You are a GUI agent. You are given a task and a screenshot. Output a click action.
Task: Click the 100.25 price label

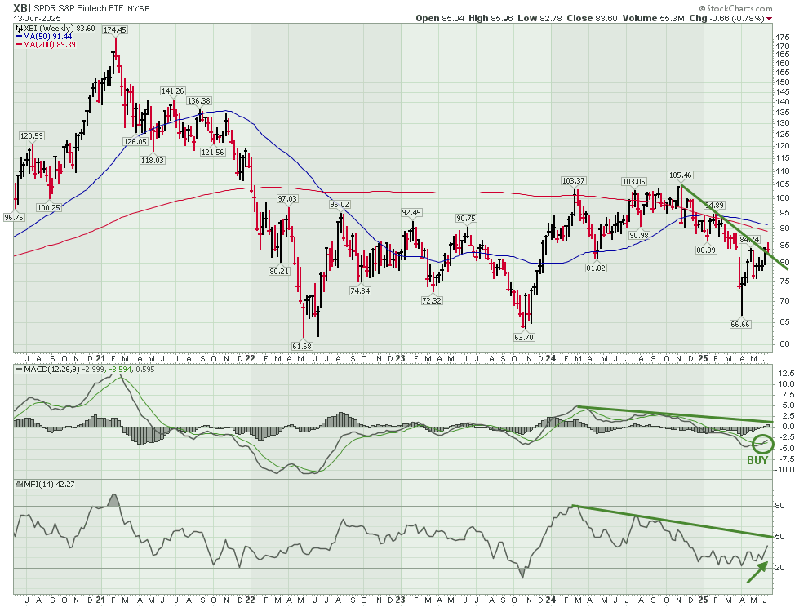pyautogui.click(x=49, y=208)
